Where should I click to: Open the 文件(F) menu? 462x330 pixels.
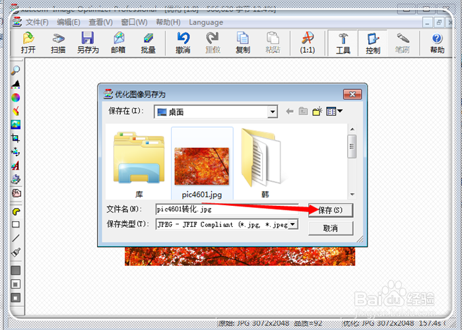[x=37, y=22]
